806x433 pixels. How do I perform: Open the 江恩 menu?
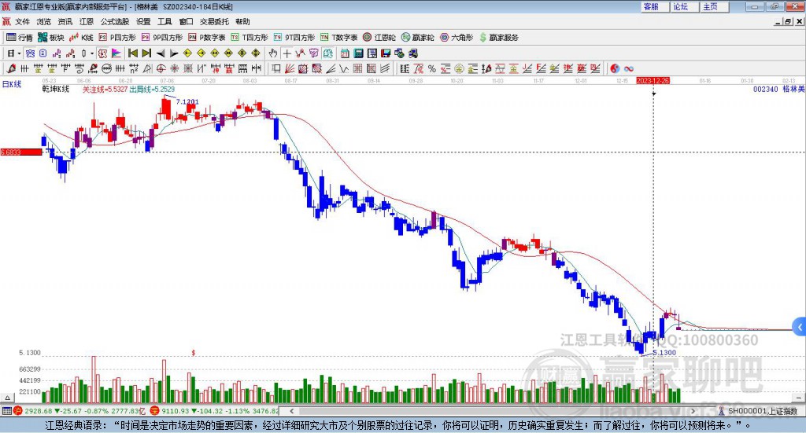pos(87,21)
